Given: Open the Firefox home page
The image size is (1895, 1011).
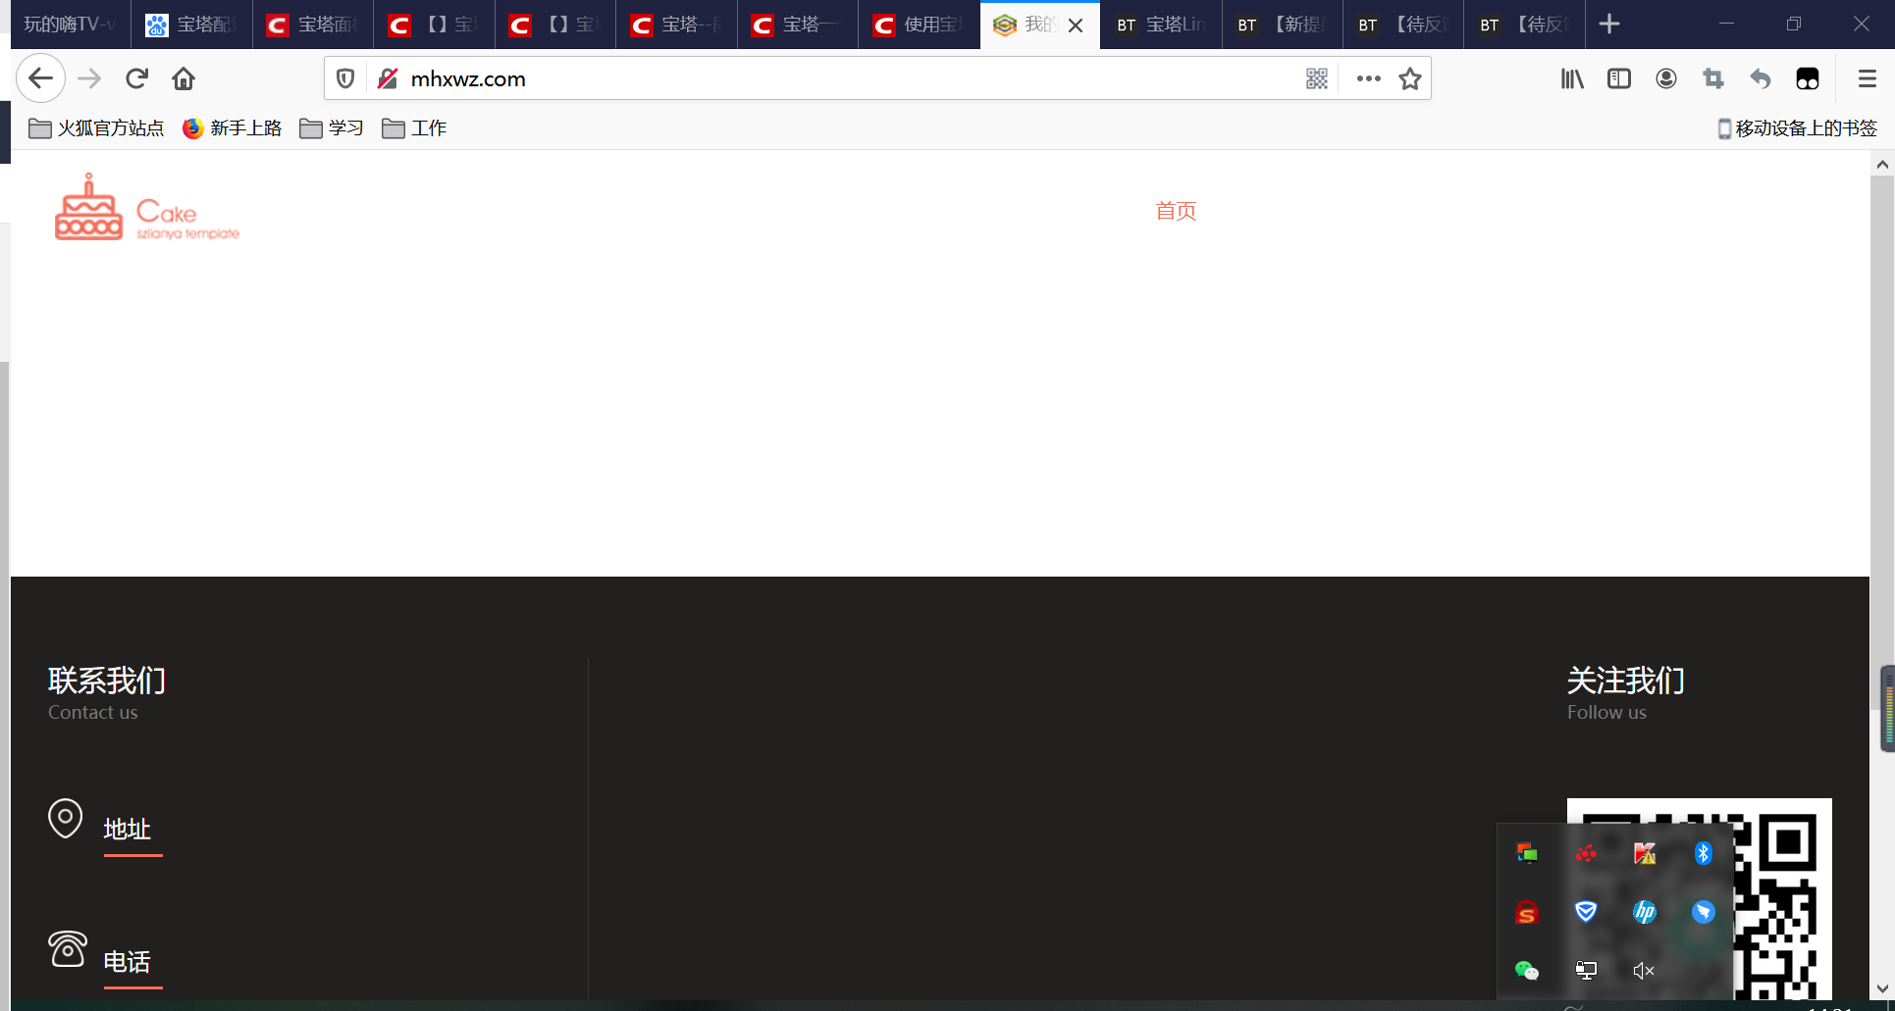Looking at the screenshot, I should point(184,78).
